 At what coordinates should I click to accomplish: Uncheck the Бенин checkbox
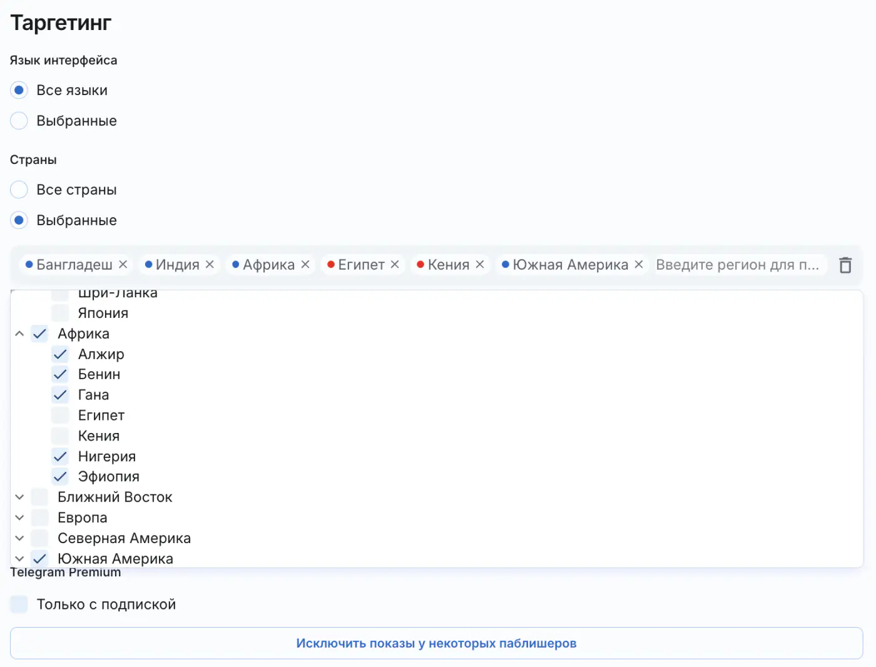pos(60,374)
